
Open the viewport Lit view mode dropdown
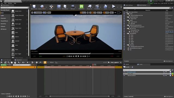tap(45, 13)
